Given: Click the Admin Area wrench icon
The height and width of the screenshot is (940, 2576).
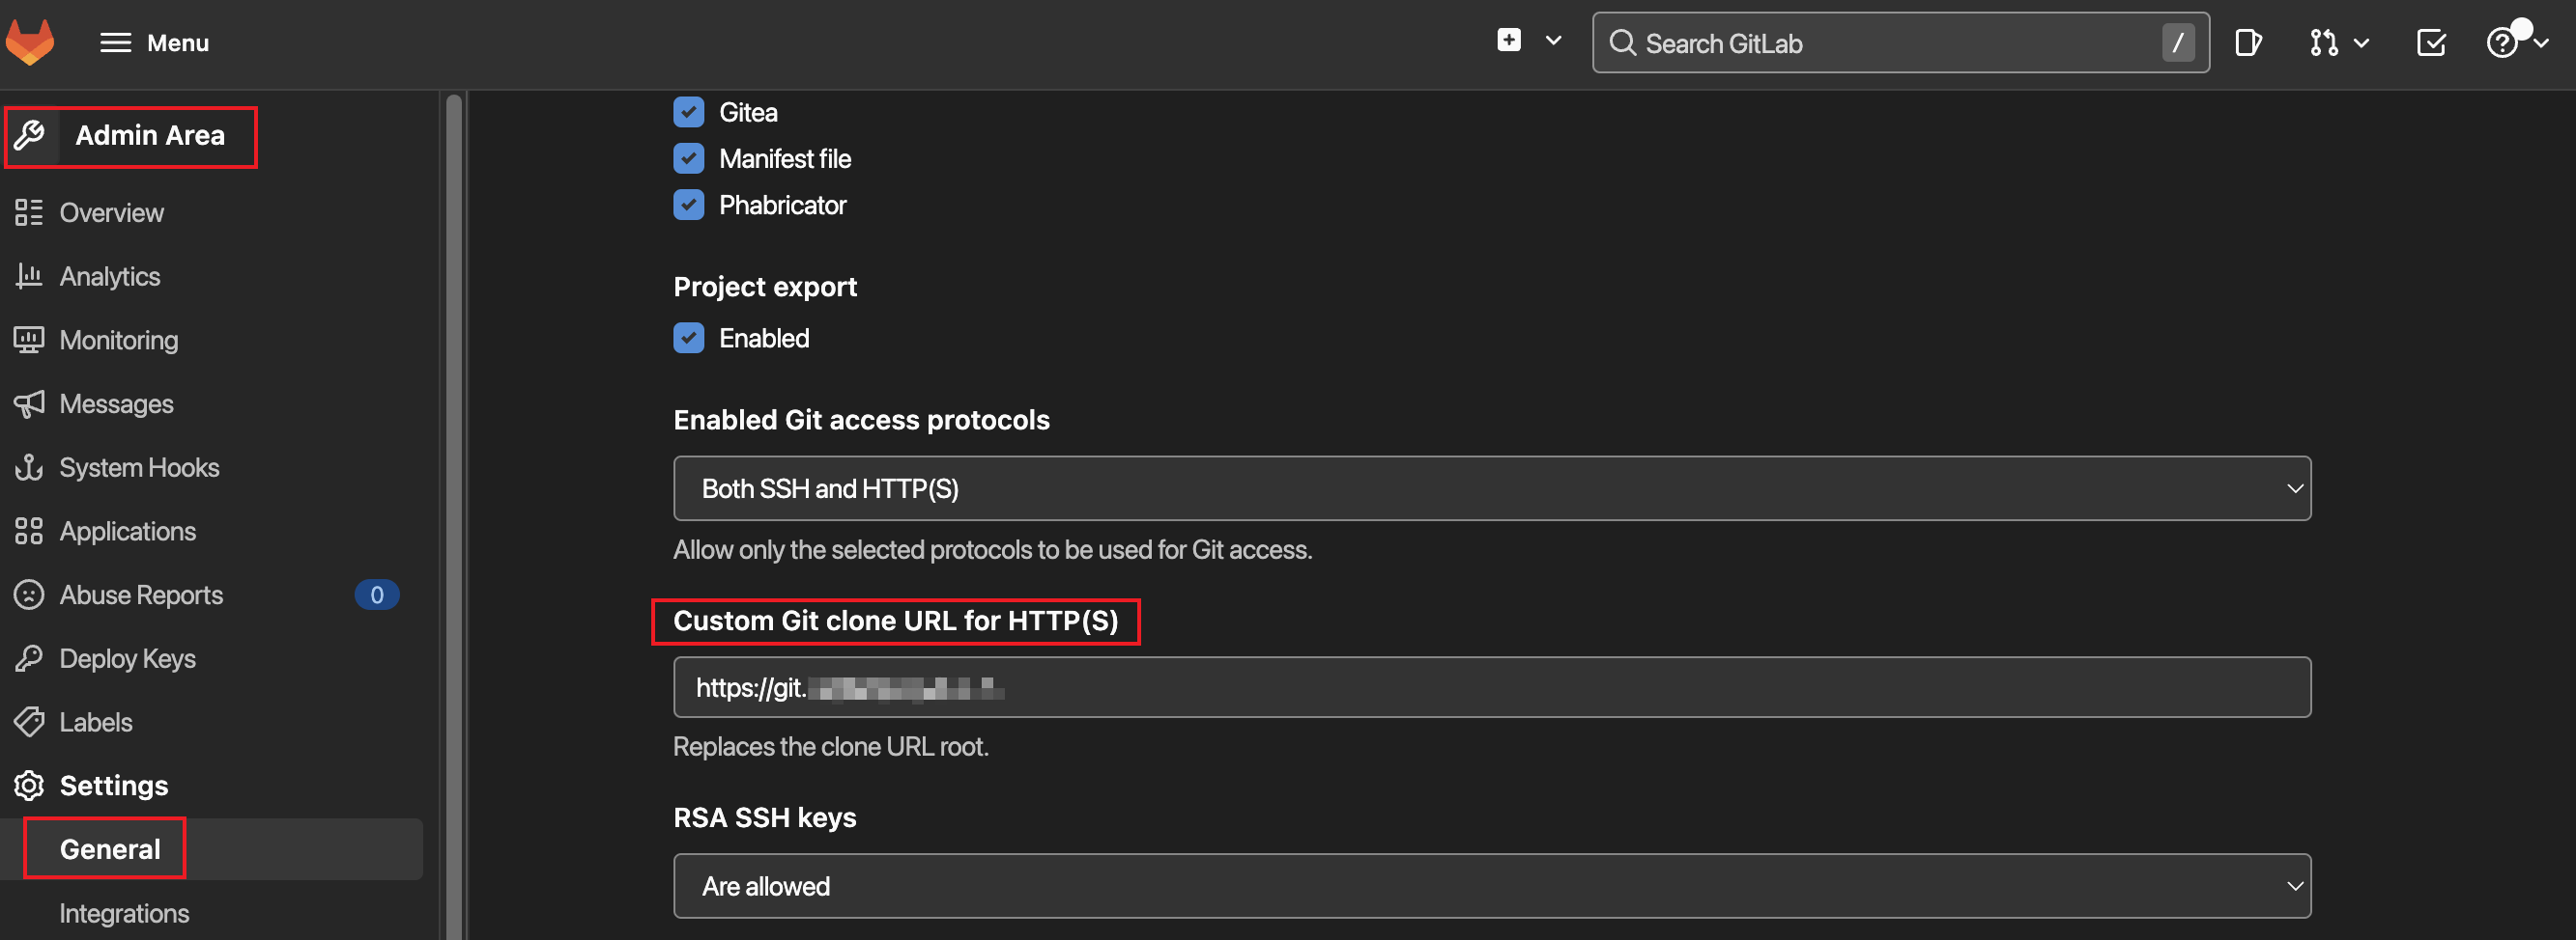Looking at the screenshot, I should (30, 135).
